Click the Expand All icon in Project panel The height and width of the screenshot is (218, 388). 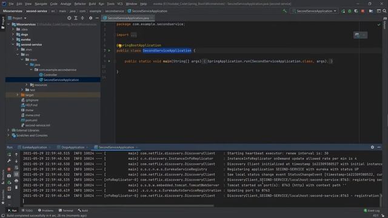coord(76,18)
